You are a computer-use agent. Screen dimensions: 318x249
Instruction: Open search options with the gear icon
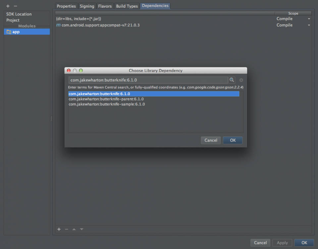(x=241, y=80)
